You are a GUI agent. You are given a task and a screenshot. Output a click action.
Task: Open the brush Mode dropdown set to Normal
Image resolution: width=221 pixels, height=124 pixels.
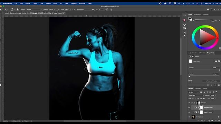coord(34,10)
